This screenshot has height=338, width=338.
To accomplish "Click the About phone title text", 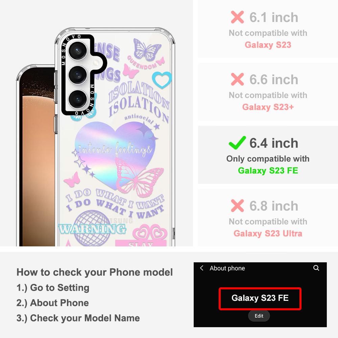I will [x=227, y=268].
